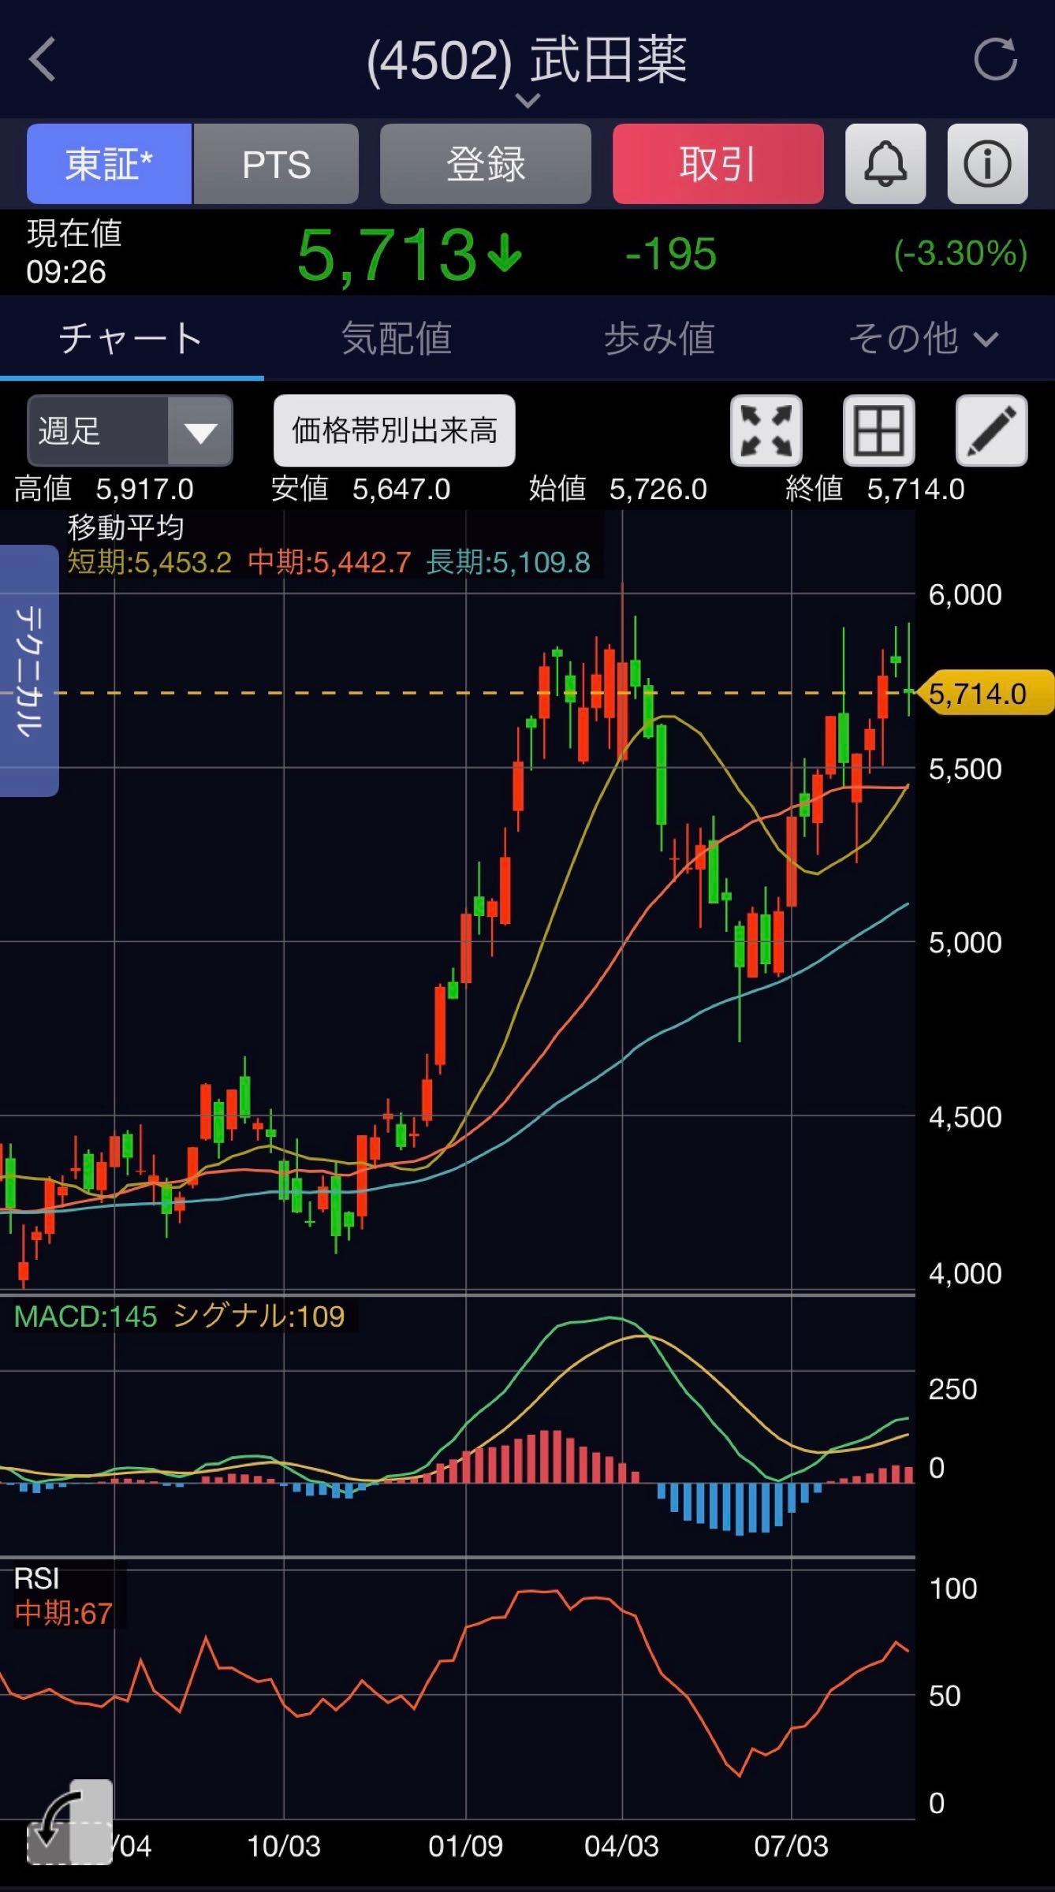The width and height of the screenshot is (1055, 1892).
Task: Tap the 中期:5,442.7 moving average label
Action: point(330,563)
